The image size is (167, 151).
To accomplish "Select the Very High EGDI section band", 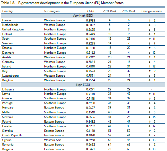I will click(x=83, y=16).
